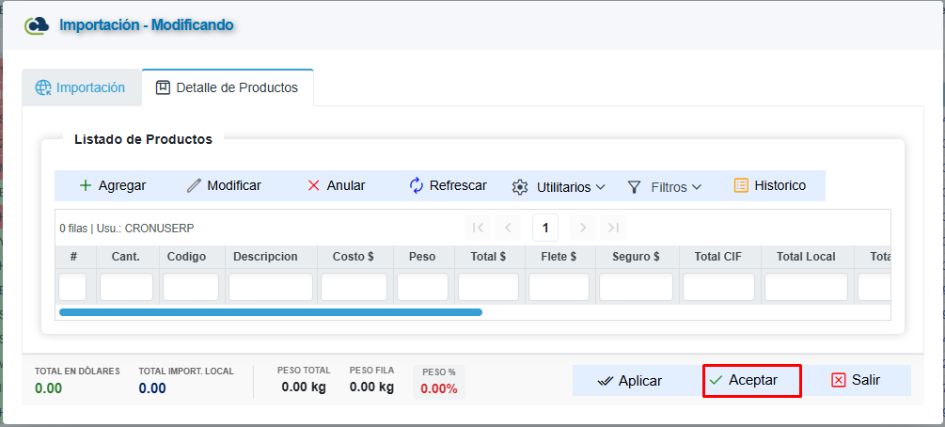The height and width of the screenshot is (427, 945).
Task: Switch to the Importación tab
Action: pyautogui.click(x=82, y=87)
